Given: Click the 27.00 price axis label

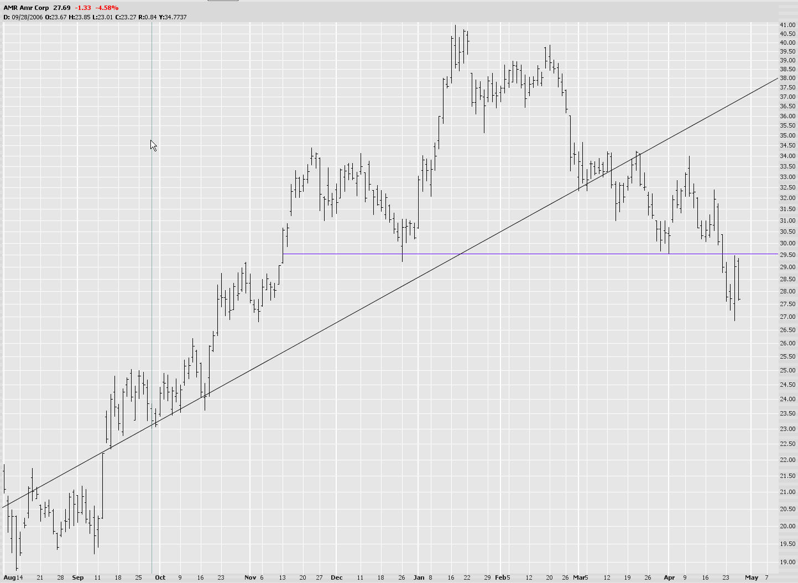Looking at the screenshot, I should [787, 317].
